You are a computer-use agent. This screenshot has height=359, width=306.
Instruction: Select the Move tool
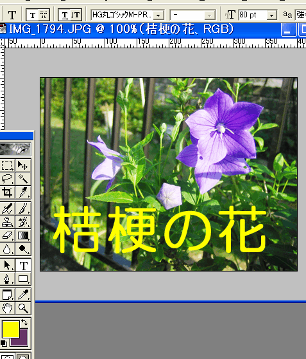tap(23, 165)
